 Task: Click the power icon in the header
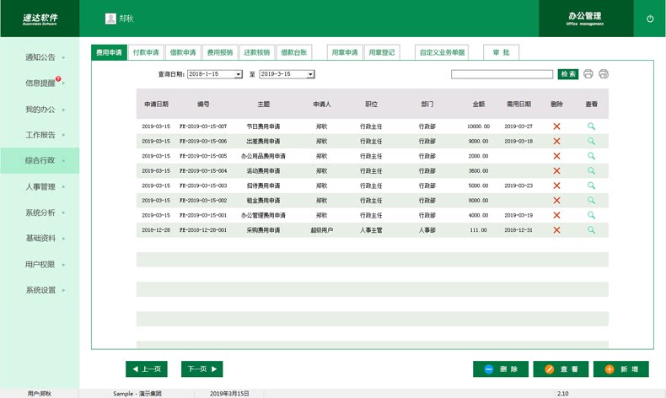tap(650, 19)
